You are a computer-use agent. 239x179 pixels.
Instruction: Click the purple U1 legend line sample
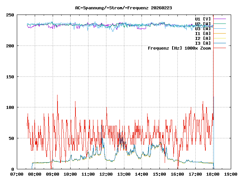[220, 19]
